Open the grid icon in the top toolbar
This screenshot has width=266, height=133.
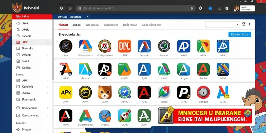coord(219,8)
